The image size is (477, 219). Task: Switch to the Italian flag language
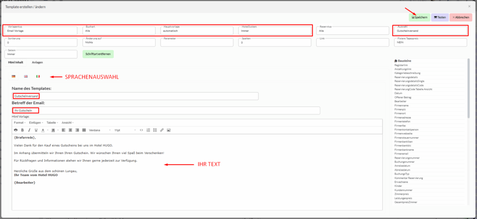coord(38,76)
